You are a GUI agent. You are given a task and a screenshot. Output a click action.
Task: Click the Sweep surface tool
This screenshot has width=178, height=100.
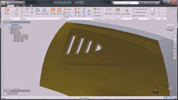(x=67, y=9)
